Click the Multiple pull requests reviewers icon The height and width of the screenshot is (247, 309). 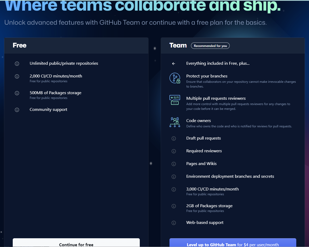click(175, 100)
